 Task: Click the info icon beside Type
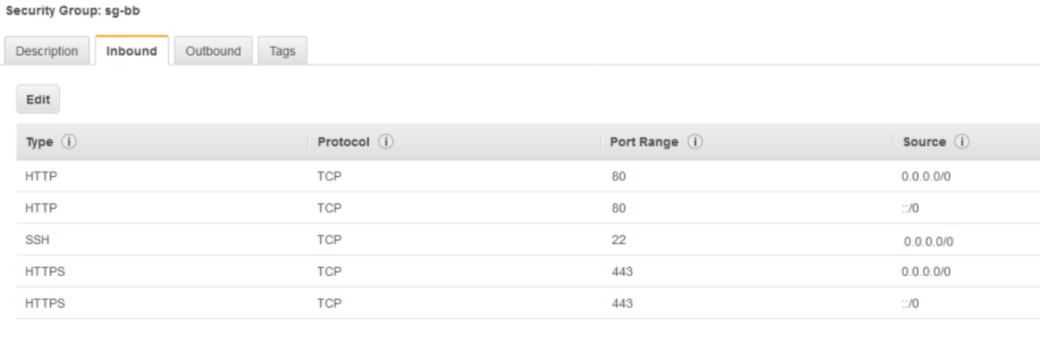pos(69,142)
